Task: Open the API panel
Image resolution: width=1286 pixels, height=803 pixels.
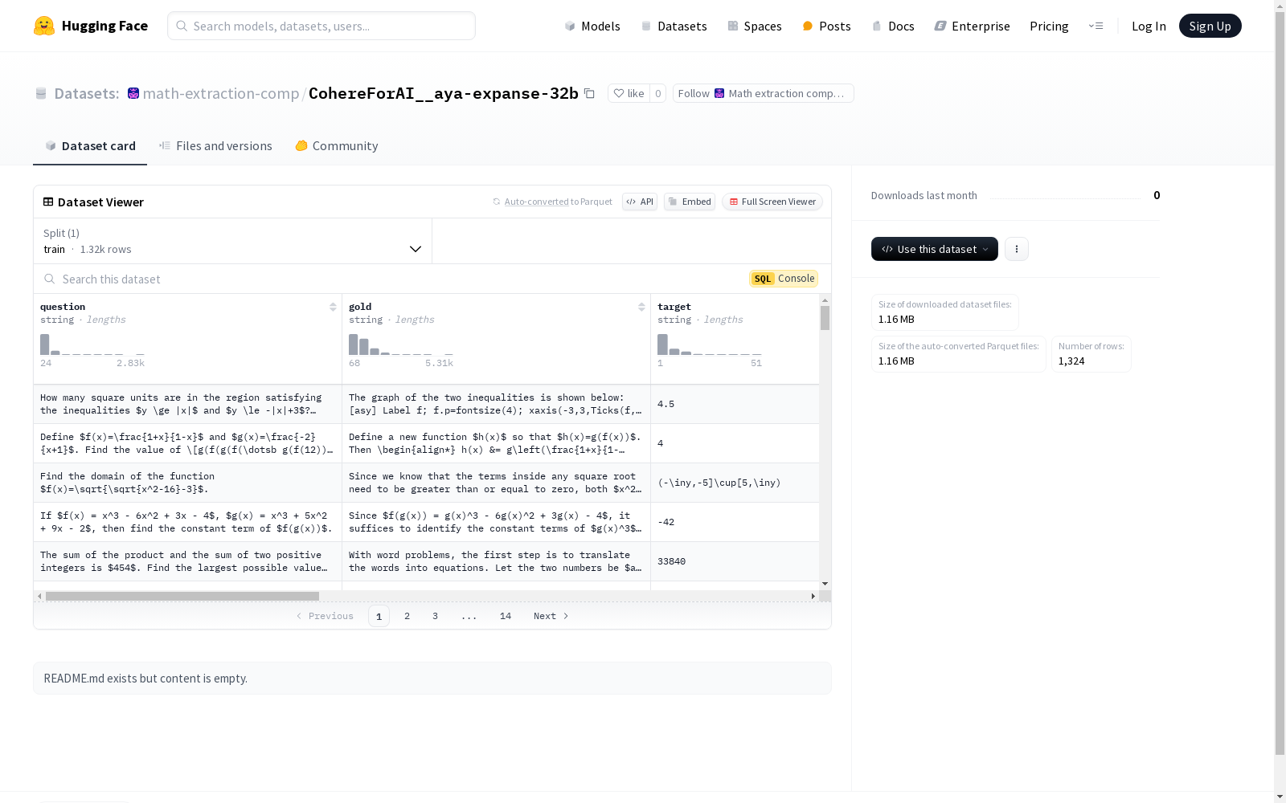Action: tap(640, 202)
